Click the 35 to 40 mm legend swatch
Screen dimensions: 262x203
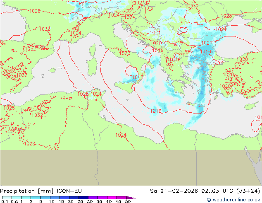pyautogui.click(x=102, y=198)
